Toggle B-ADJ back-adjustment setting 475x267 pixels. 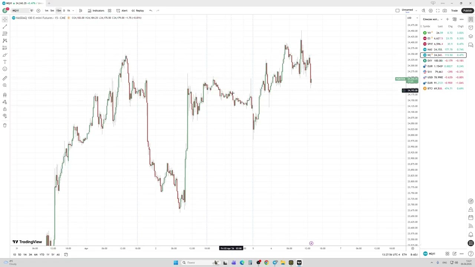(414, 255)
